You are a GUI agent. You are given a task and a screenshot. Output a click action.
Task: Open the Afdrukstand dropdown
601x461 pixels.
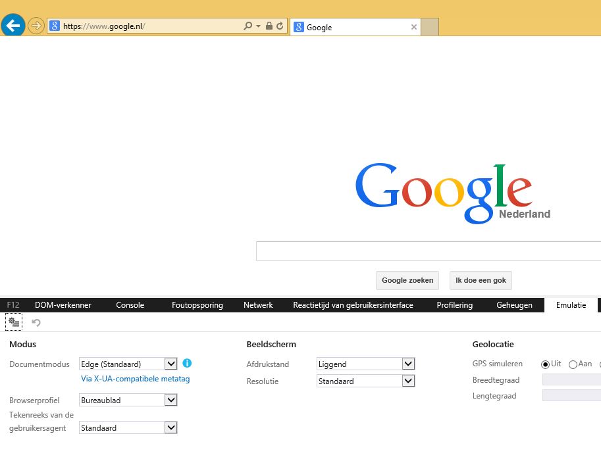pyautogui.click(x=365, y=364)
